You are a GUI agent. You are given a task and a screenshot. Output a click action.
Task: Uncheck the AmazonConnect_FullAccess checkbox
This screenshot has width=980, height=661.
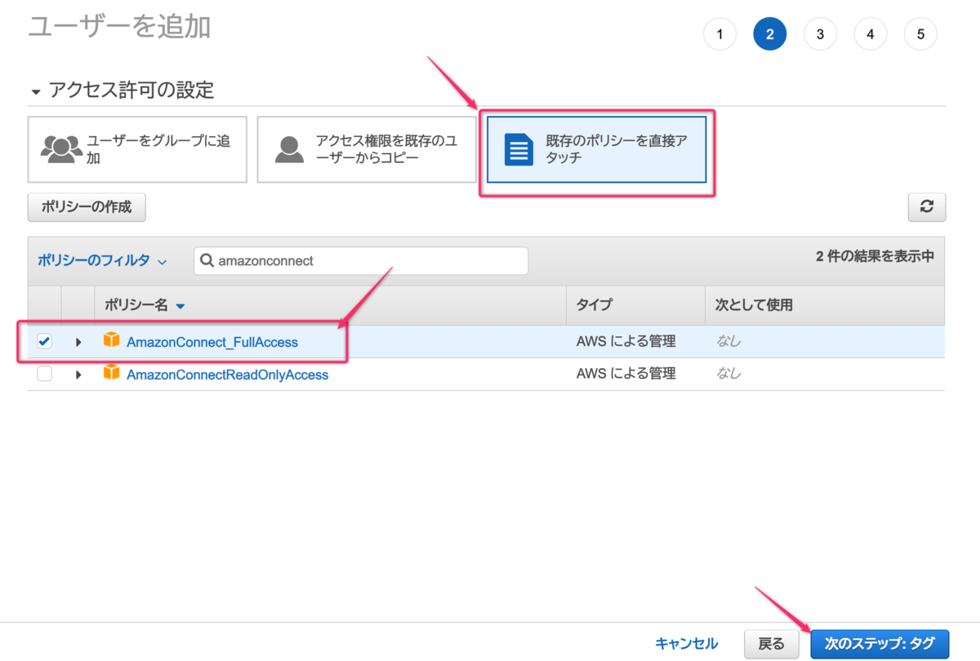coord(44,342)
